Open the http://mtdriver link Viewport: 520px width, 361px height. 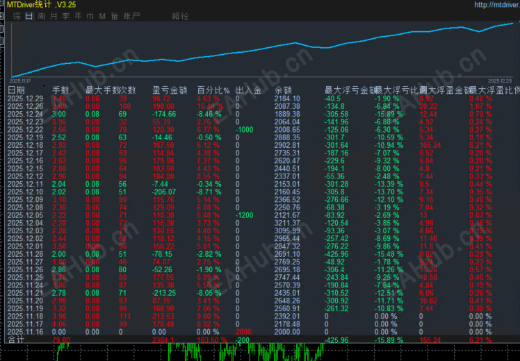coord(497,5)
